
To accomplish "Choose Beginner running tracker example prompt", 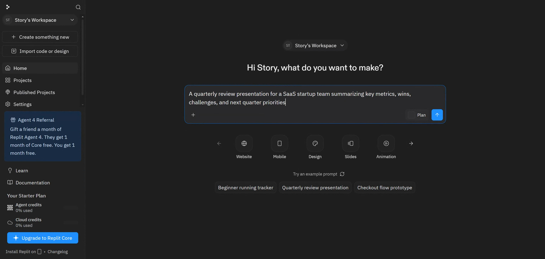I will 246,188.
